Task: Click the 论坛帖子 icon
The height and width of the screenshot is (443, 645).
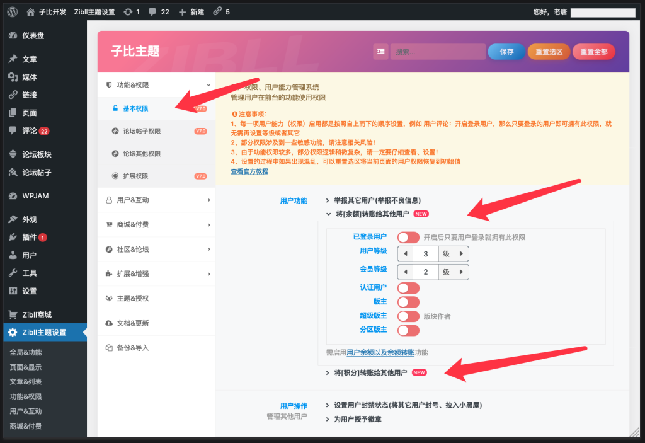Action: (13, 172)
